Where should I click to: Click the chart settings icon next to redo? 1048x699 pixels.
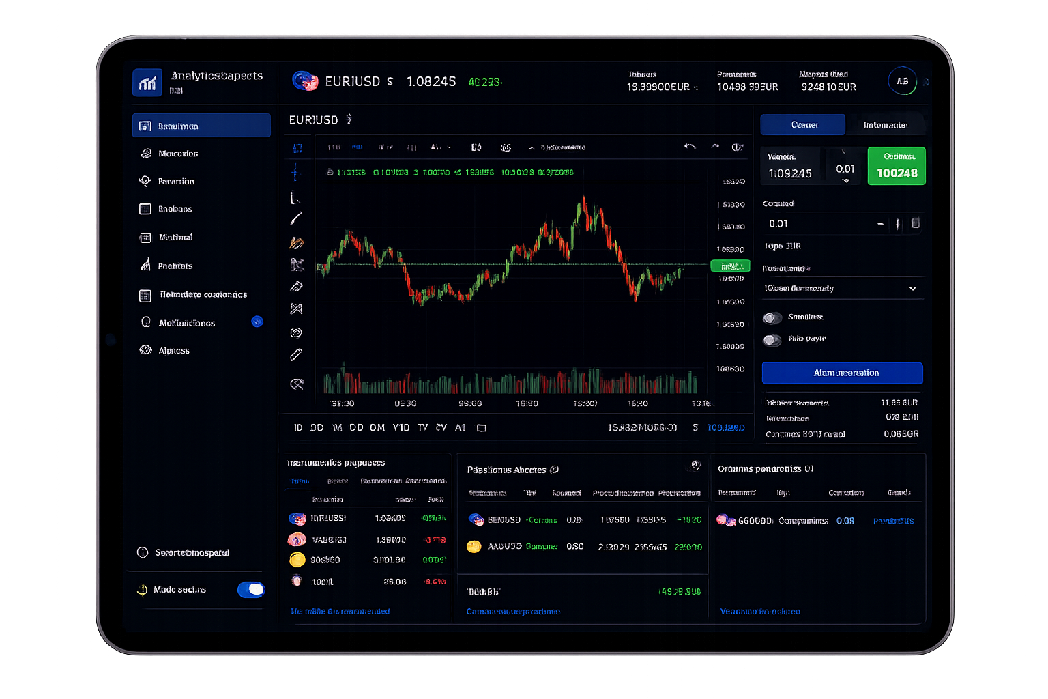pos(738,147)
